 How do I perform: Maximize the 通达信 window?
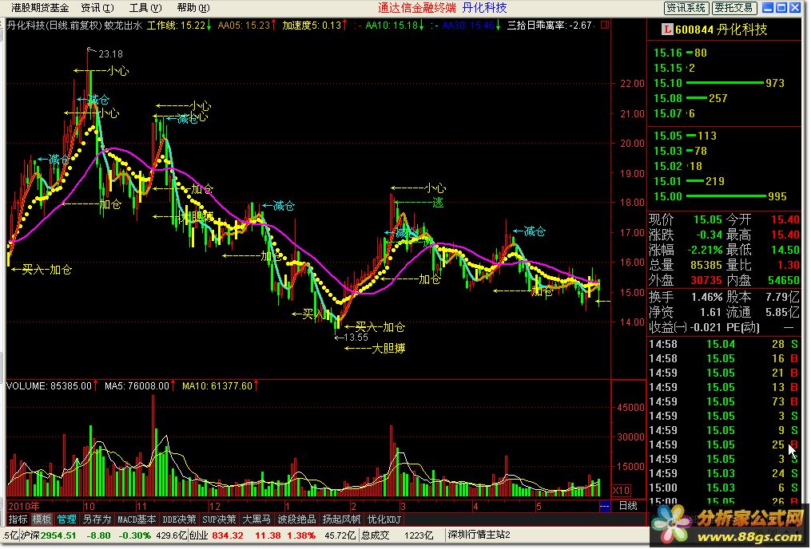coord(781,8)
